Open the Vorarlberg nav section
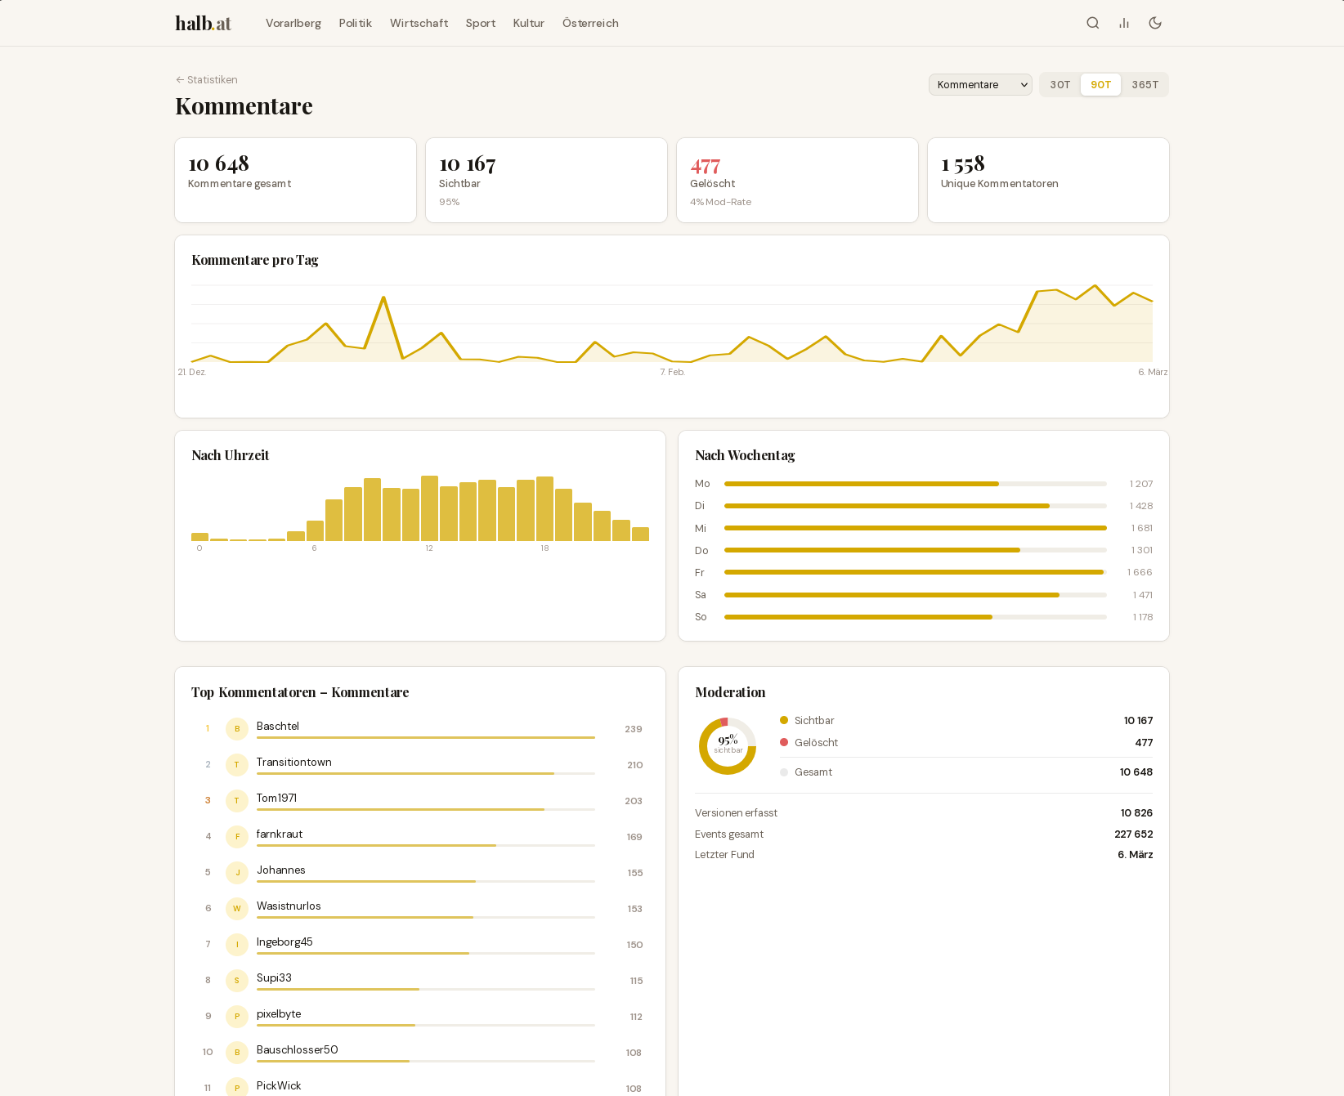This screenshot has width=1344, height=1096. coord(293,23)
